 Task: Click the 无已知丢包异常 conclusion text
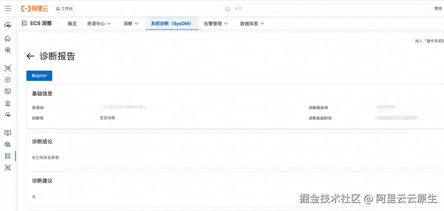point(45,158)
